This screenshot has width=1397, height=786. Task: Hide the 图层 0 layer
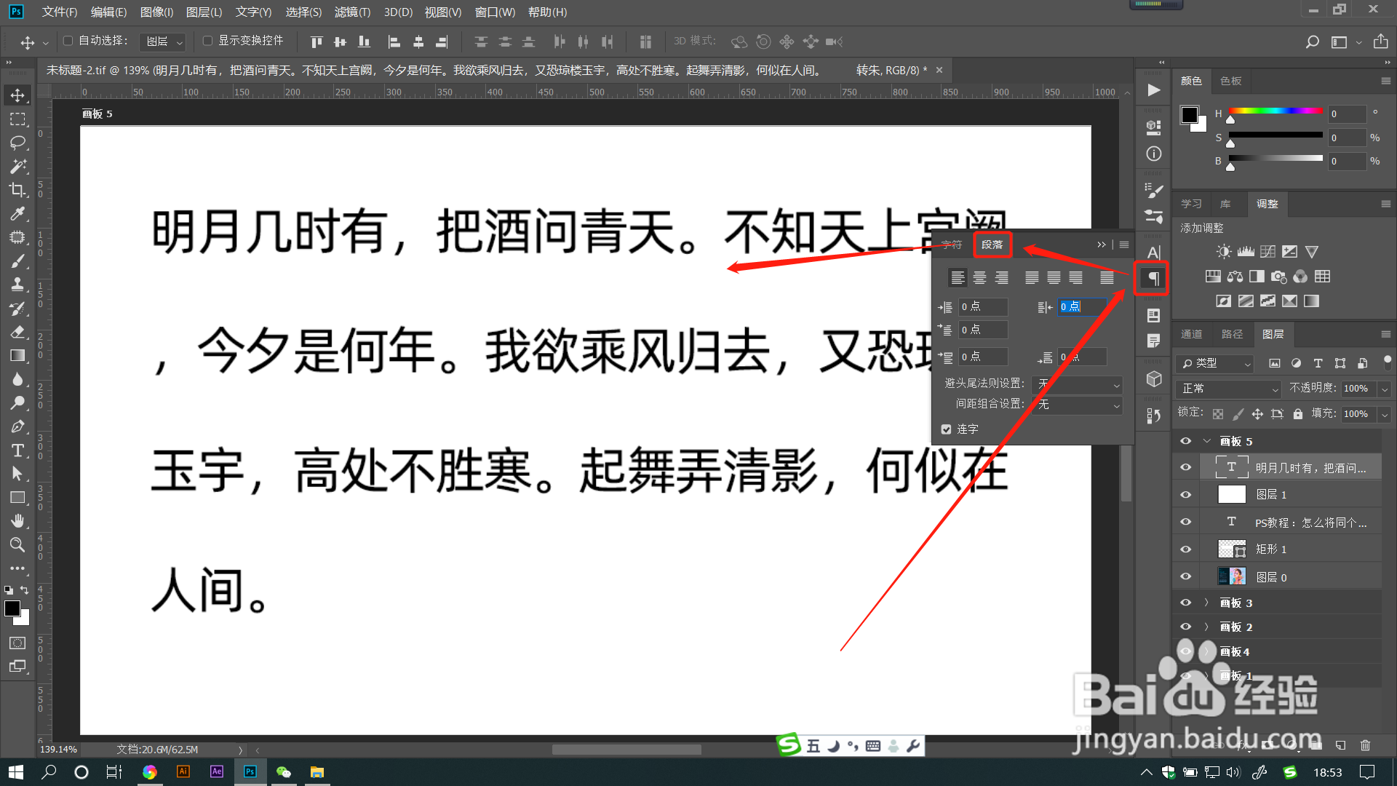1185,576
